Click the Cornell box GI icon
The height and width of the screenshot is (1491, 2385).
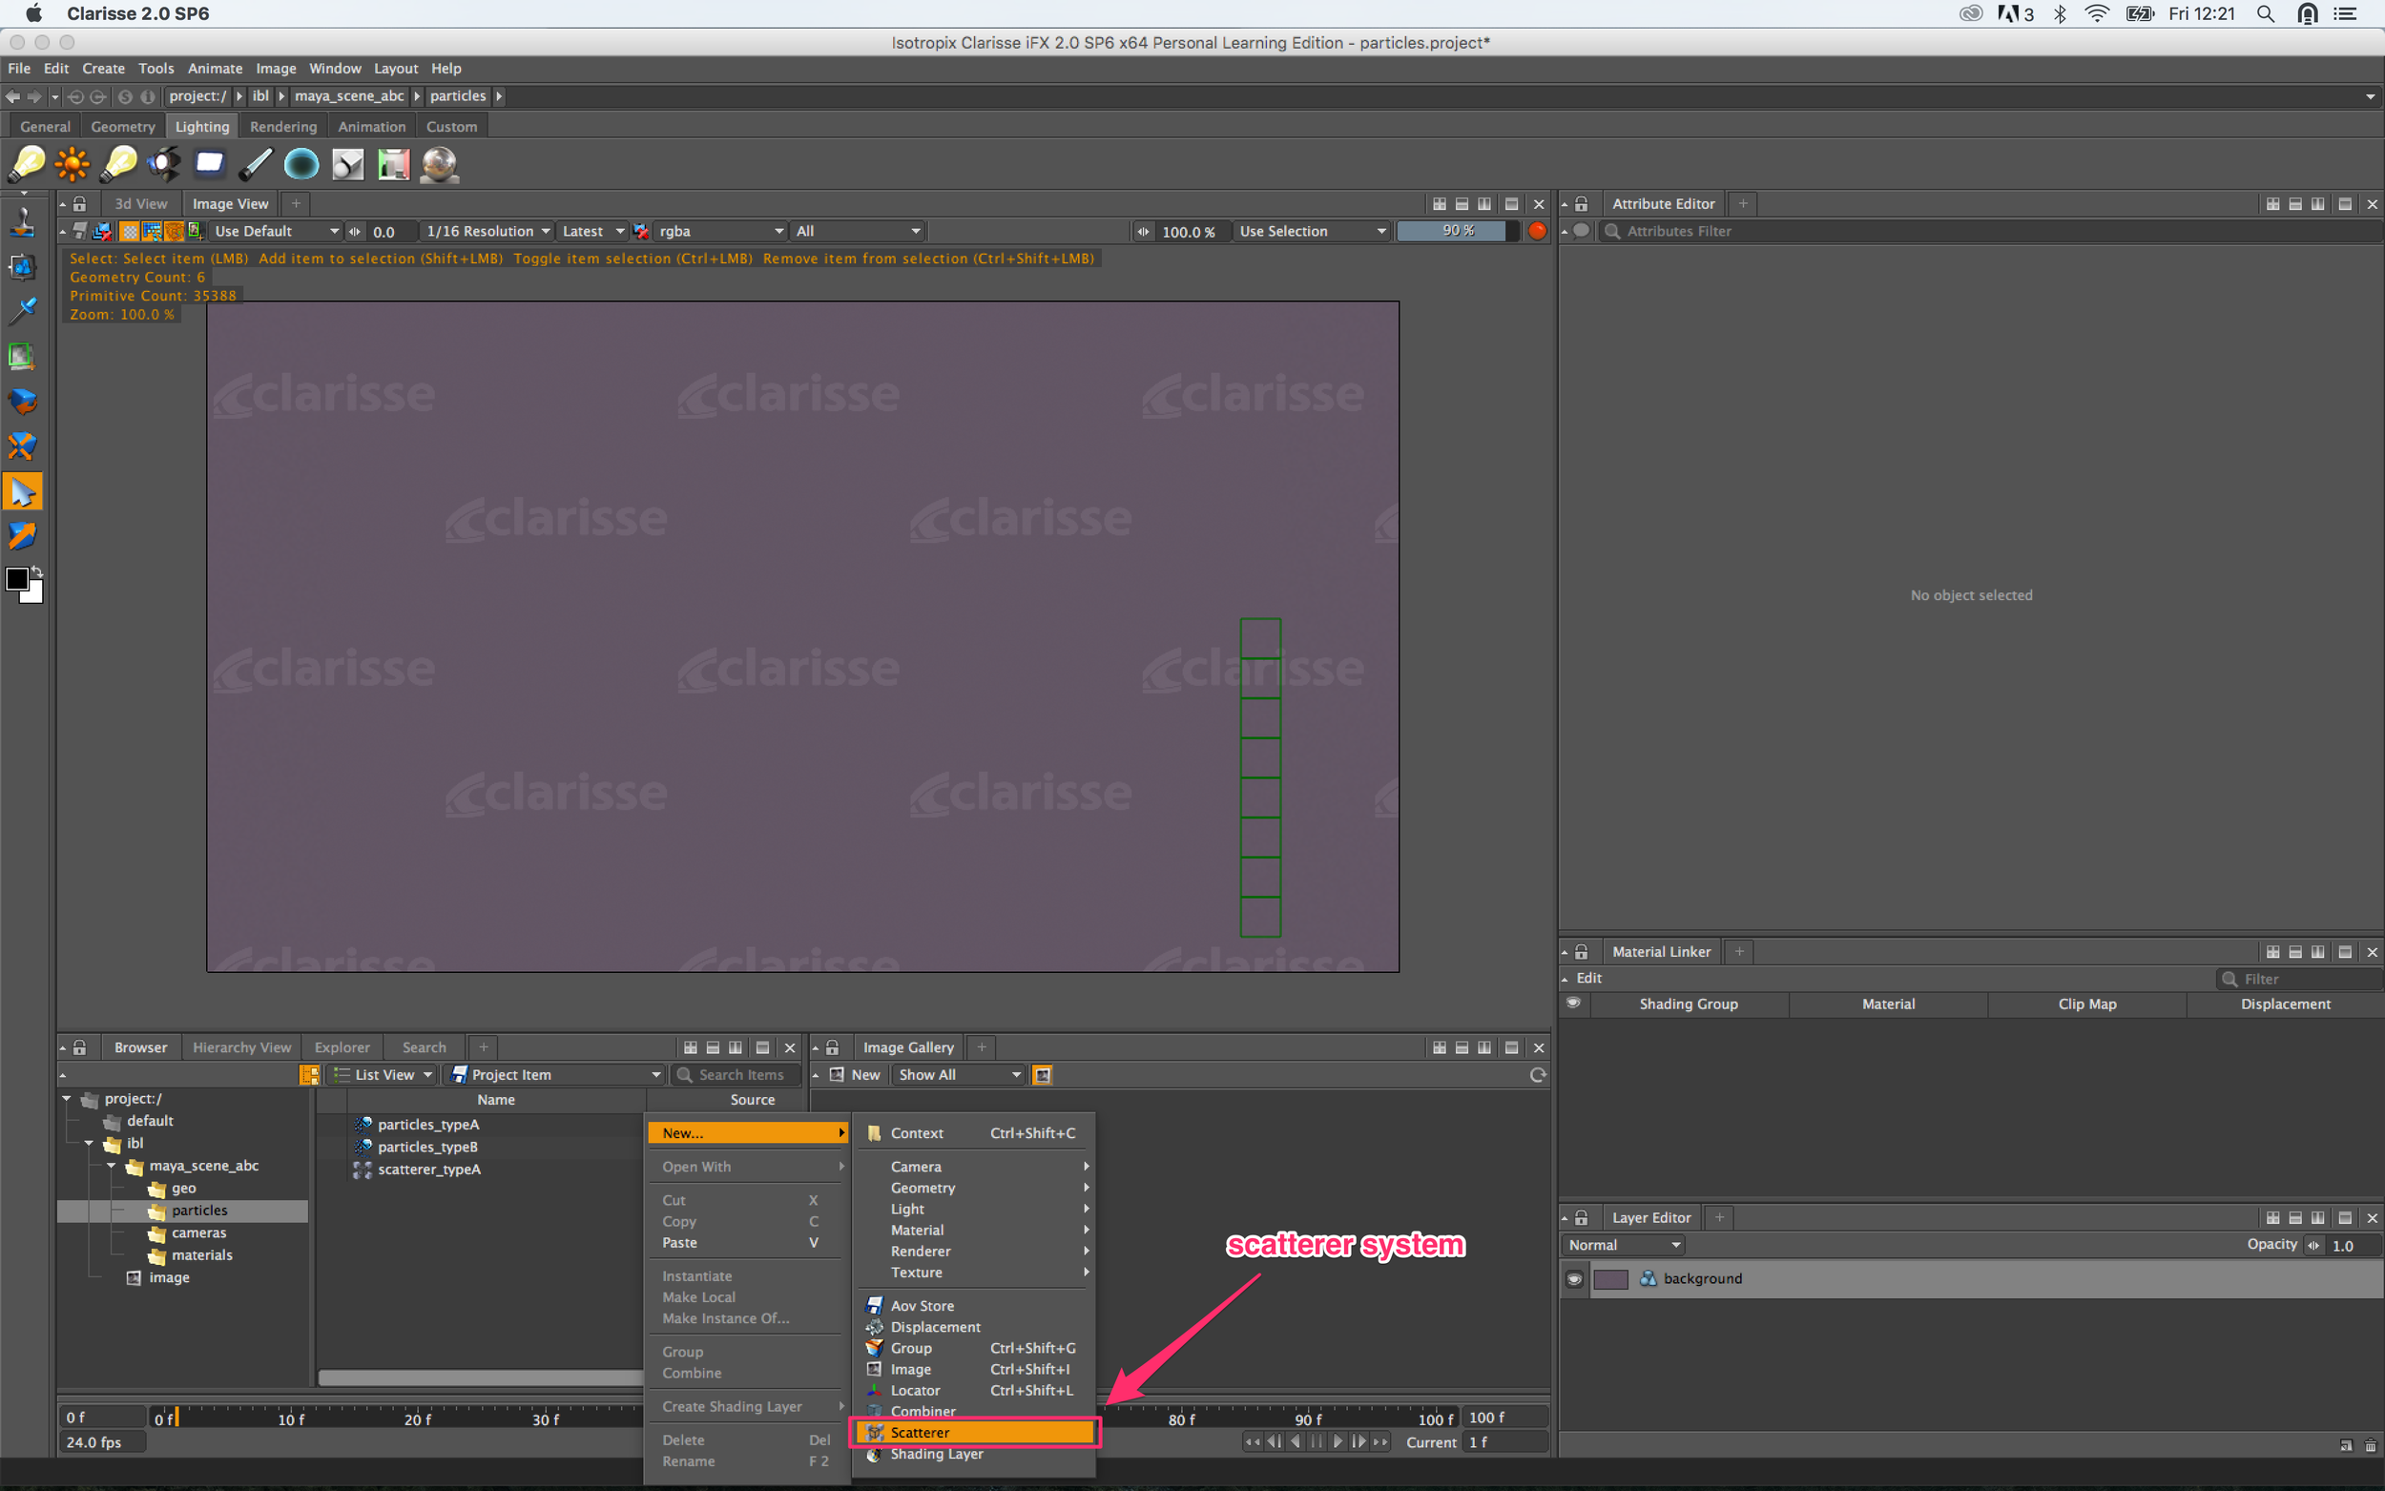(393, 164)
